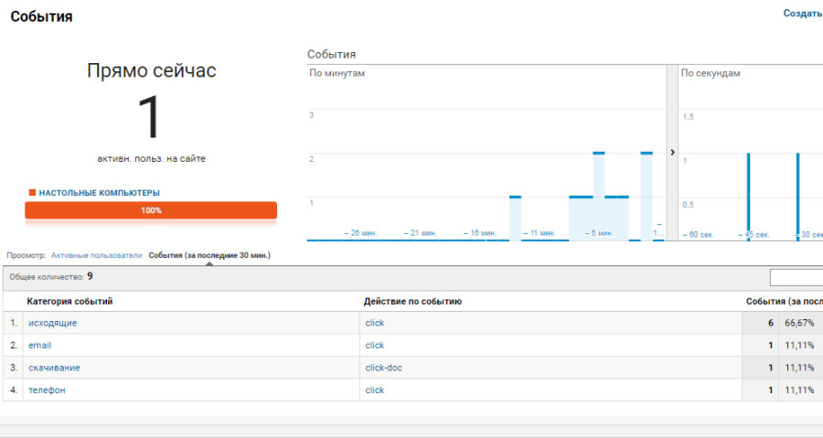
Task: Select click action in исходящие row
Action: (x=374, y=323)
